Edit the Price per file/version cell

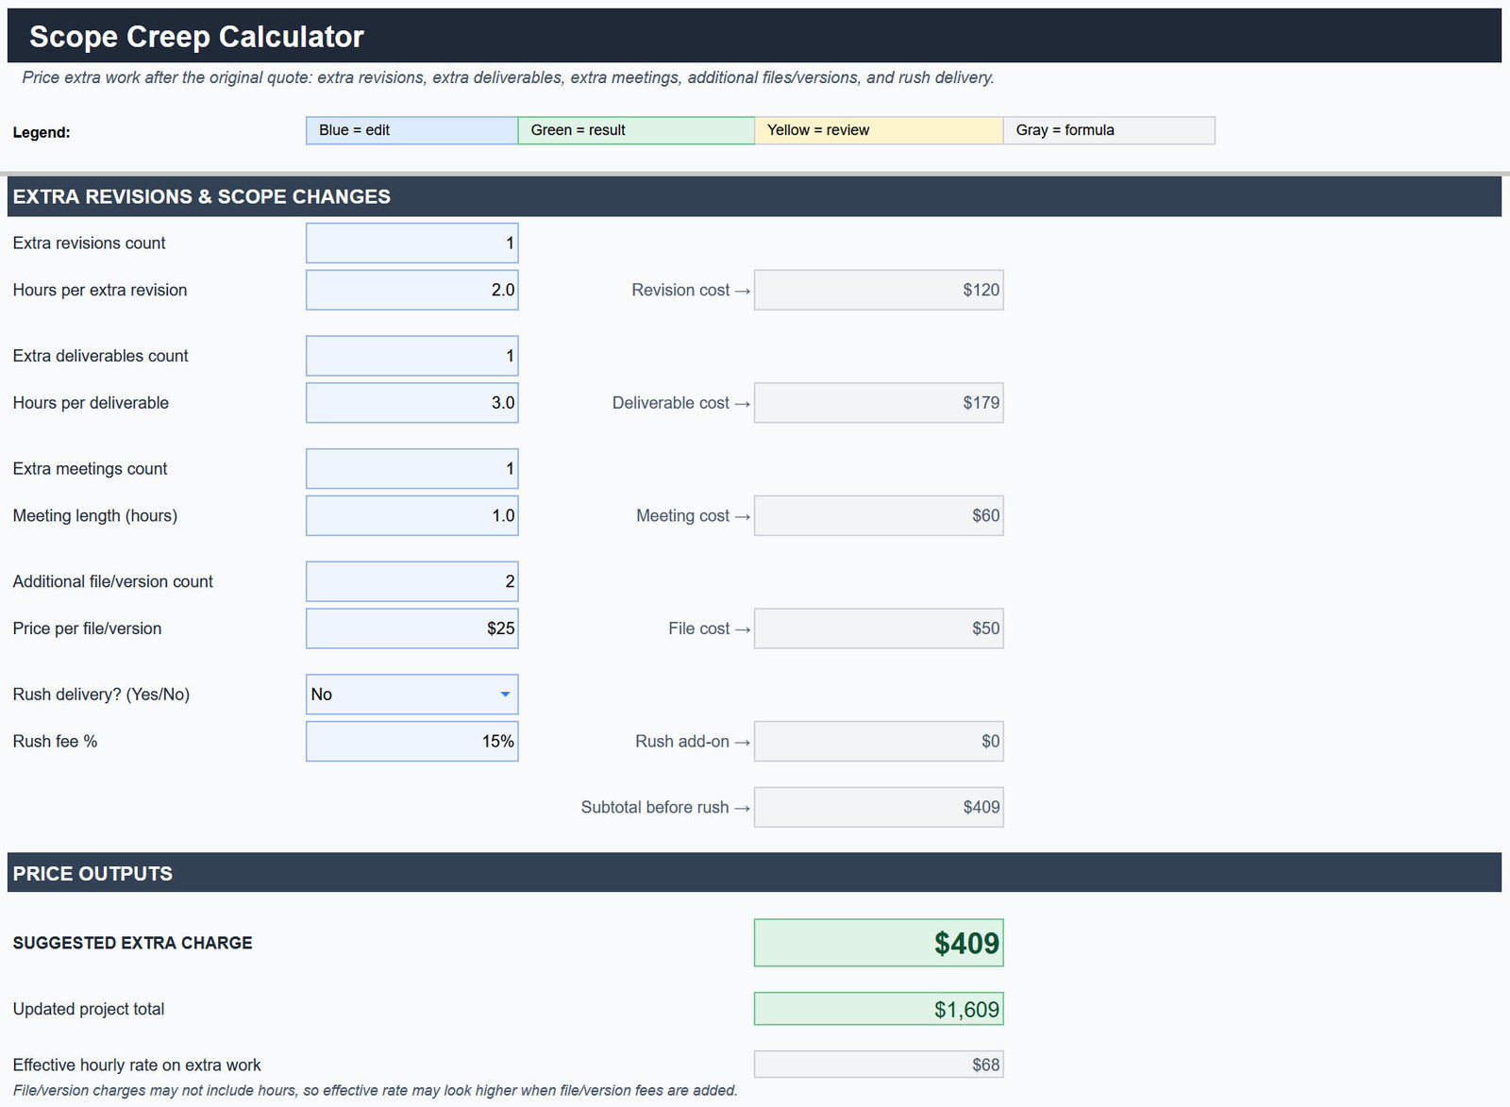(x=412, y=629)
